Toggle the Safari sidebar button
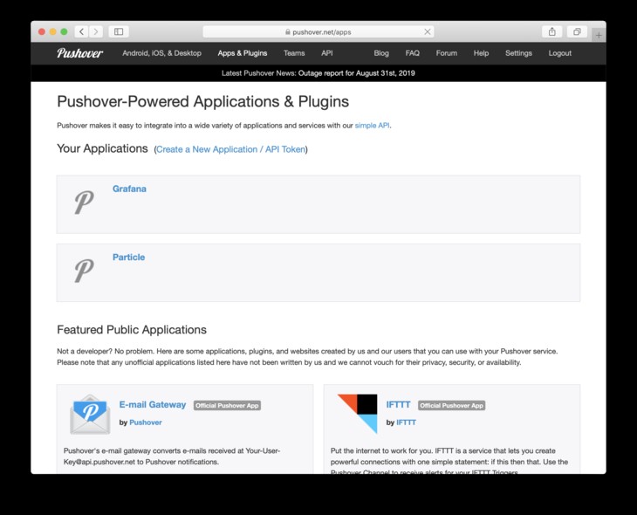This screenshot has height=515, width=637. [x=119, y=31]
